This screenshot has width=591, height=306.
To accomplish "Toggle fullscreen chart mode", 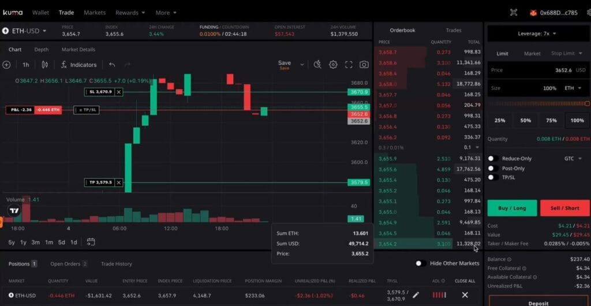I will pos(349,65).
